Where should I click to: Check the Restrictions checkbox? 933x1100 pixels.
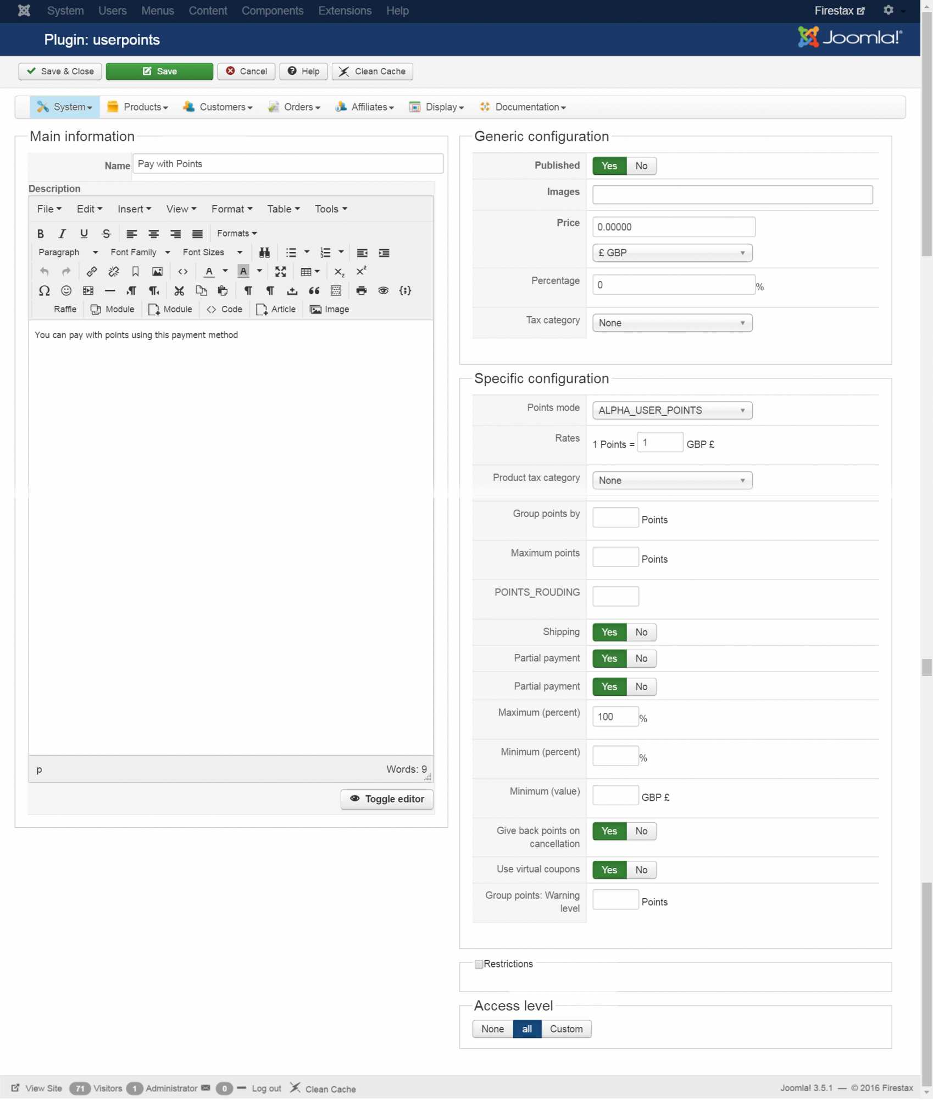(479, 965)
